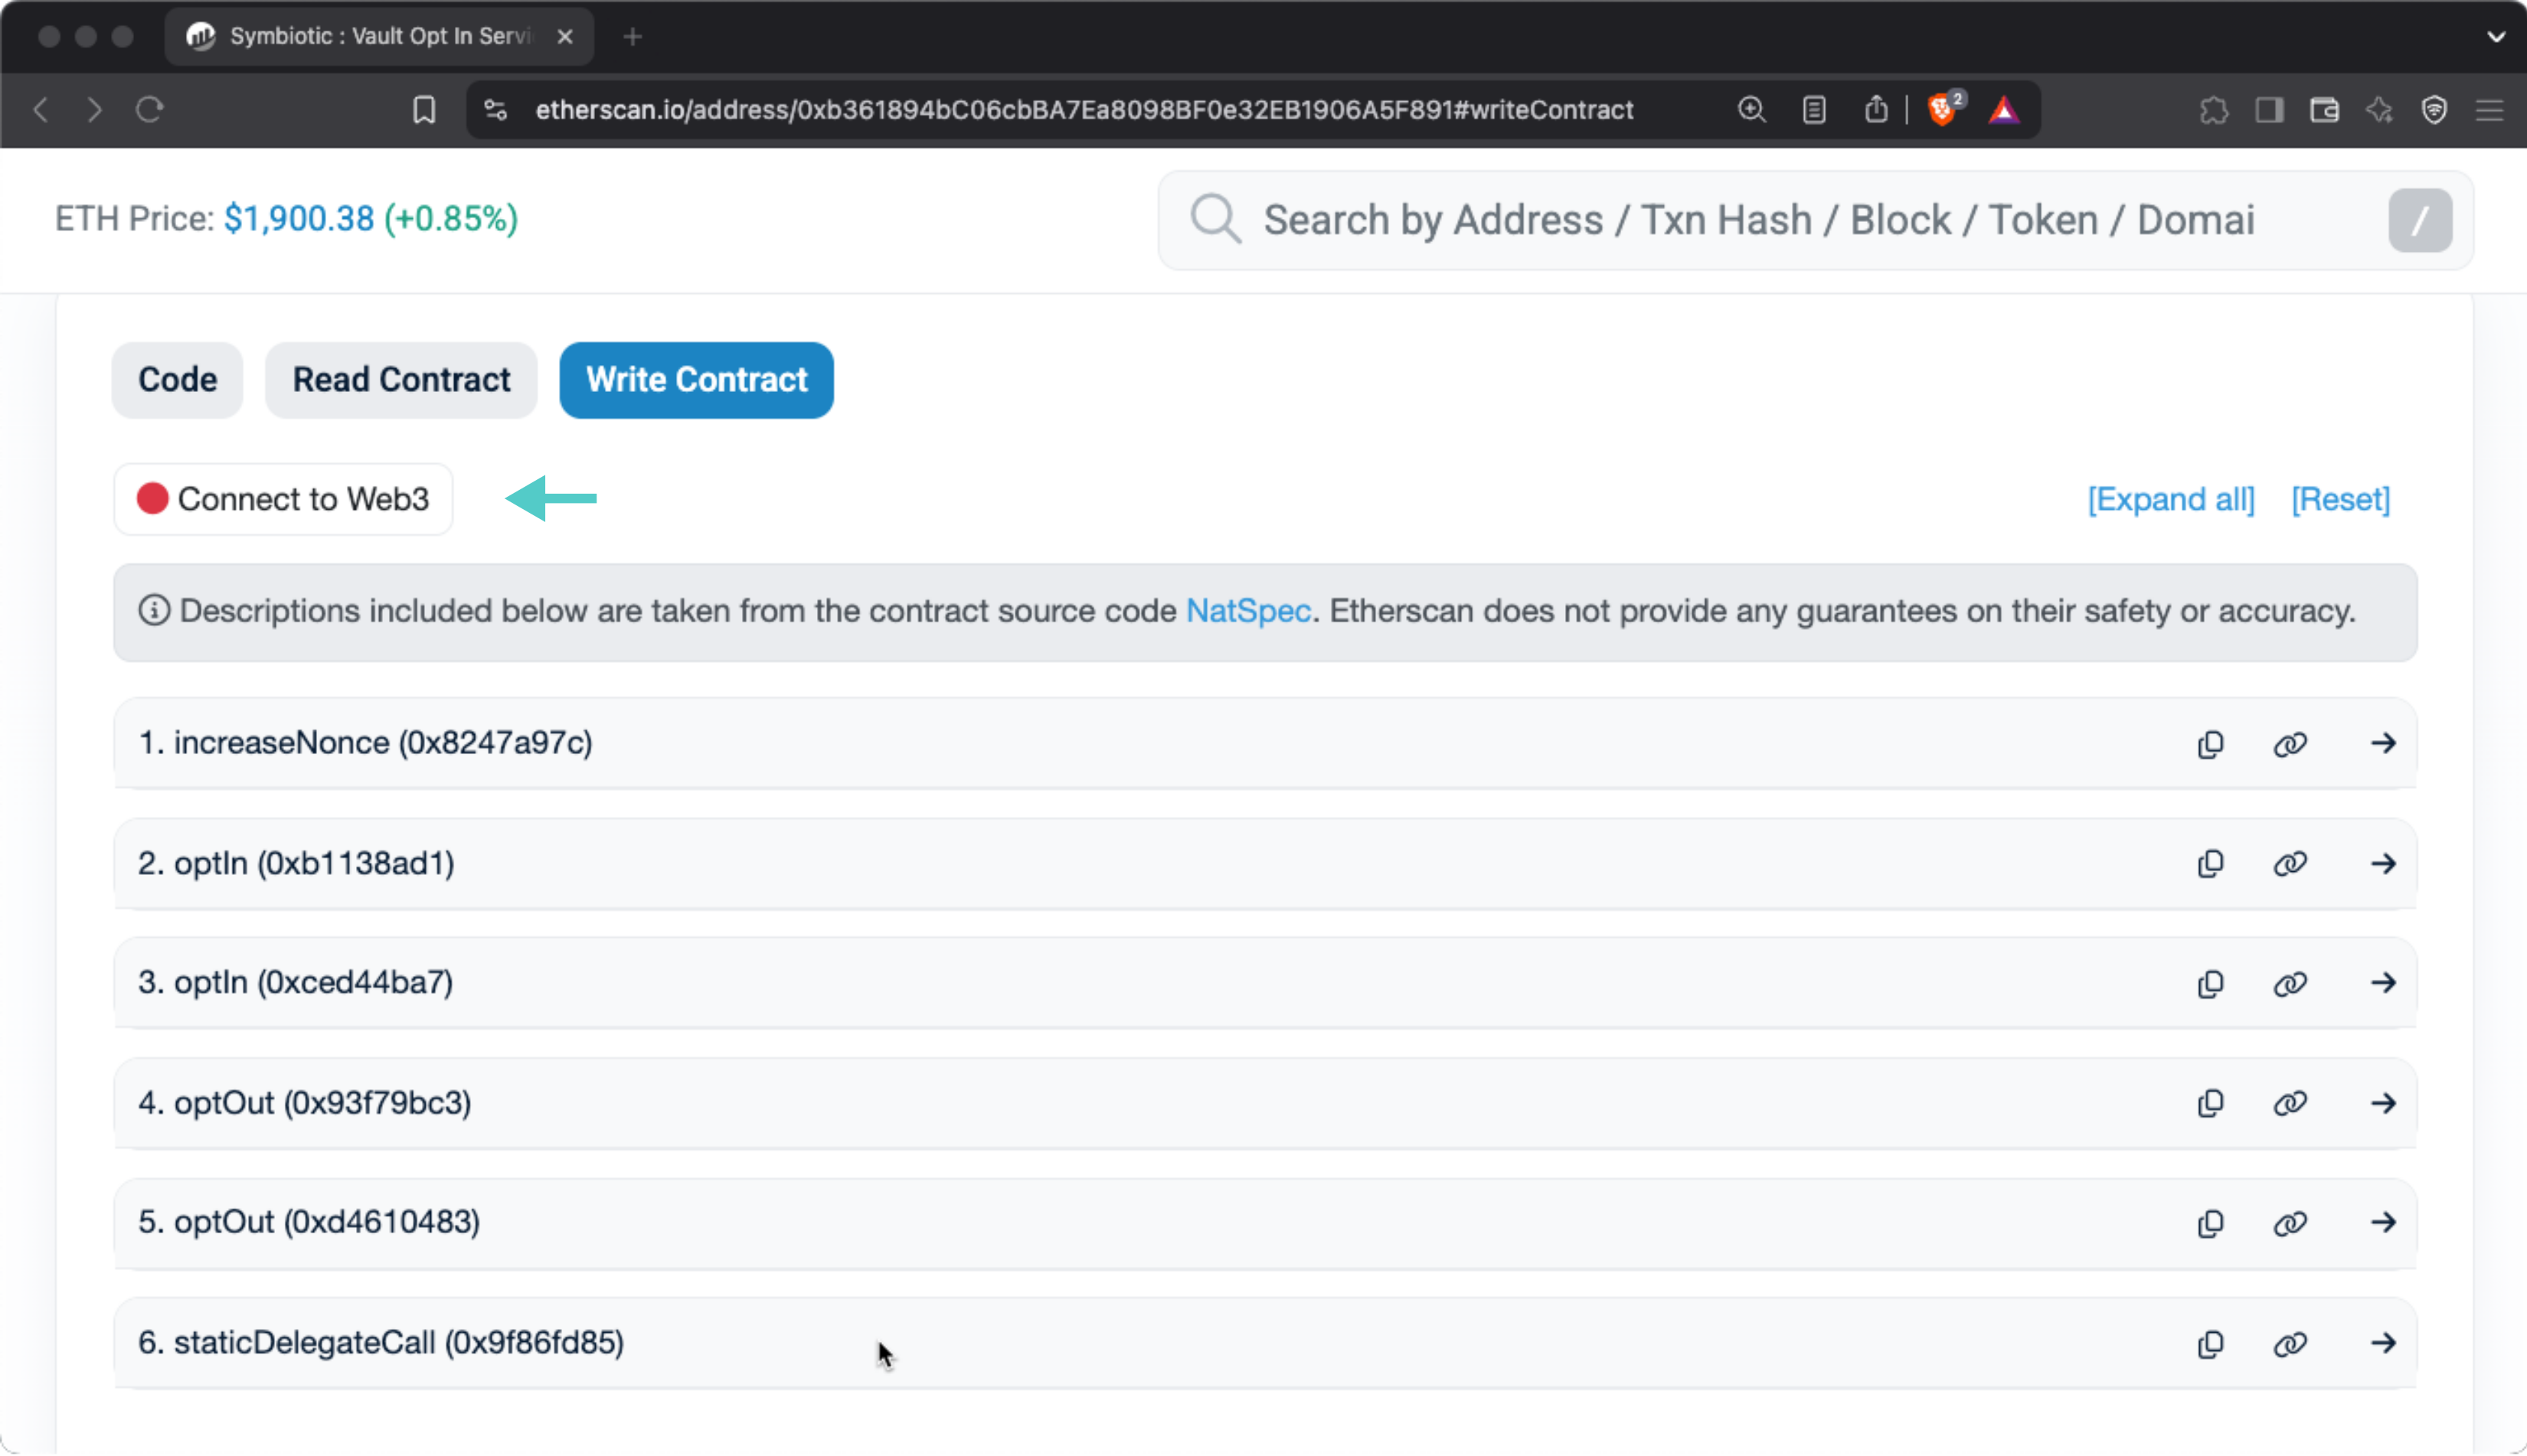
Task: Close the Symbiotic browser tab
Action: tap(565, 37)
